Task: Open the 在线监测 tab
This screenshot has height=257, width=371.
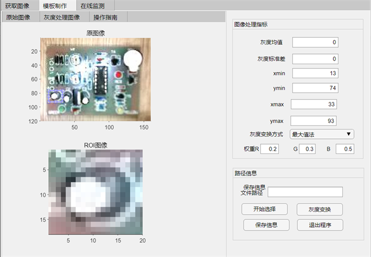Action: pyautogui.click(x=92, y=6)
